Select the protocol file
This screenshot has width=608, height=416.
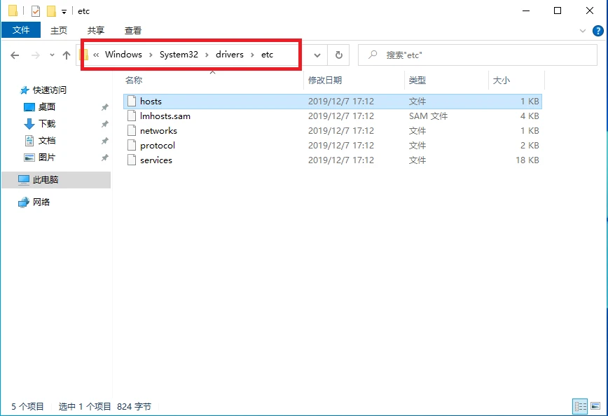[332, 146]
